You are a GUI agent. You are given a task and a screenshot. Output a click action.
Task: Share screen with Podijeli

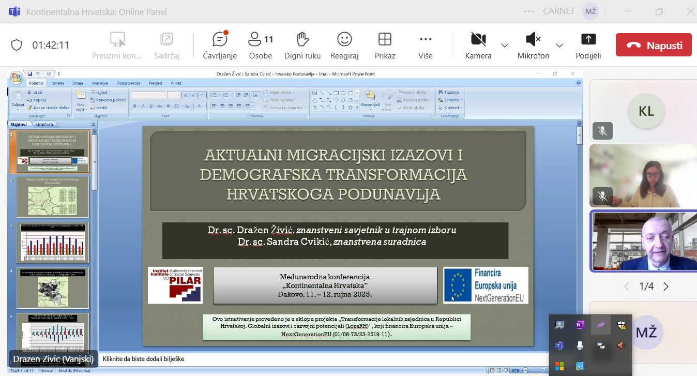(x=588, y=45)
